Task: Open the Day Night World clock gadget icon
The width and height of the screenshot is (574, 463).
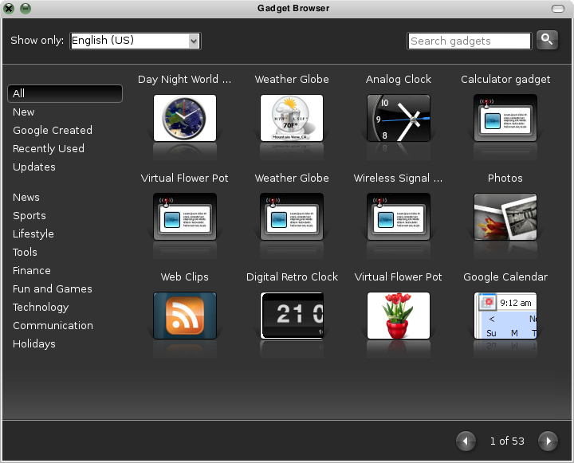Action: click(185, 118)
